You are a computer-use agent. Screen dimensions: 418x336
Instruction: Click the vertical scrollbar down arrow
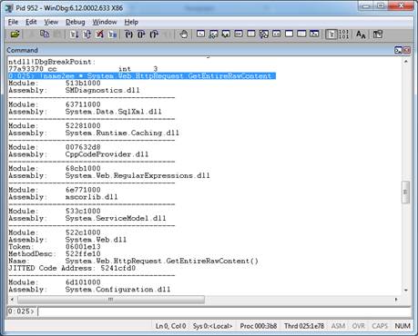[406, 290]
